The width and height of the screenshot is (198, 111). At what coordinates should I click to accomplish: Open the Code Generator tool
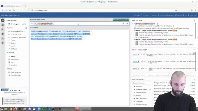(16, 72)
